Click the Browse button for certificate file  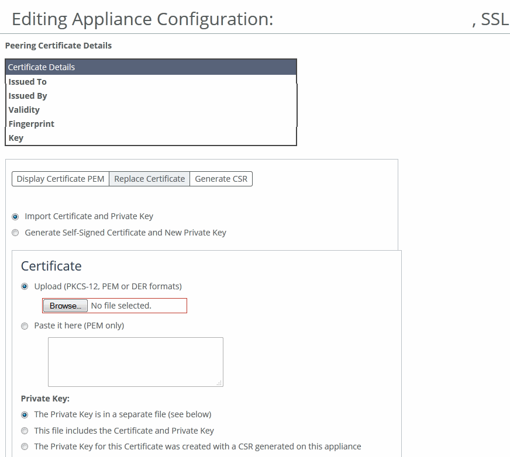[65, 306]
